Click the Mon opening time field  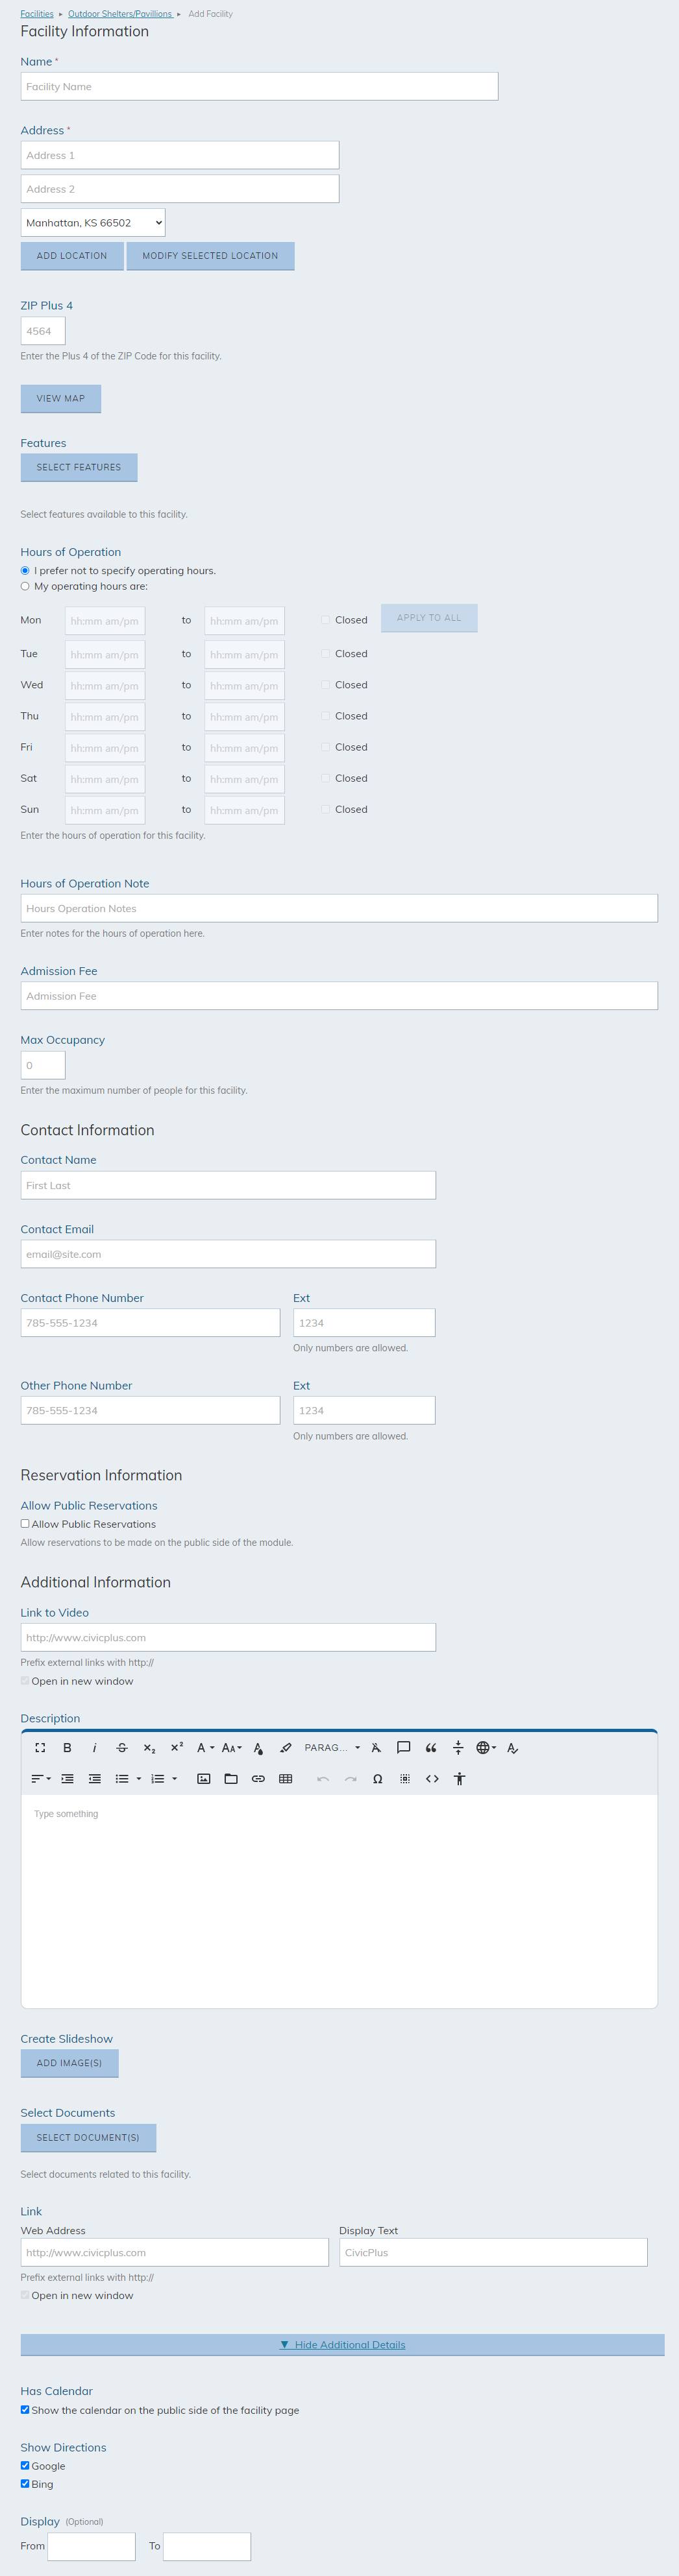(105, 621)
